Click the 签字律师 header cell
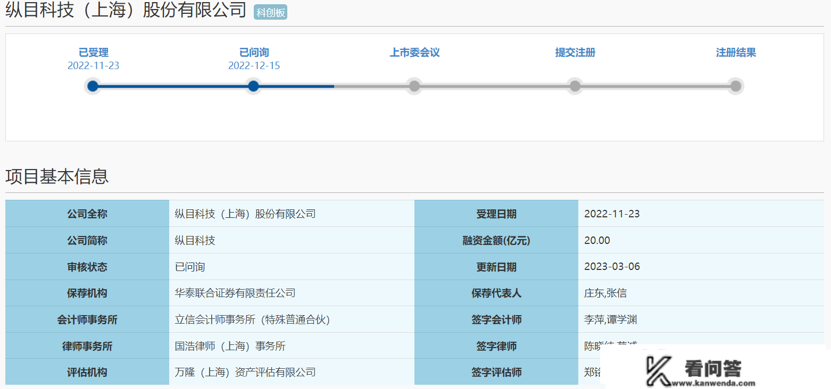The width and height of the screenshot is (831, 389). point(496,346)
